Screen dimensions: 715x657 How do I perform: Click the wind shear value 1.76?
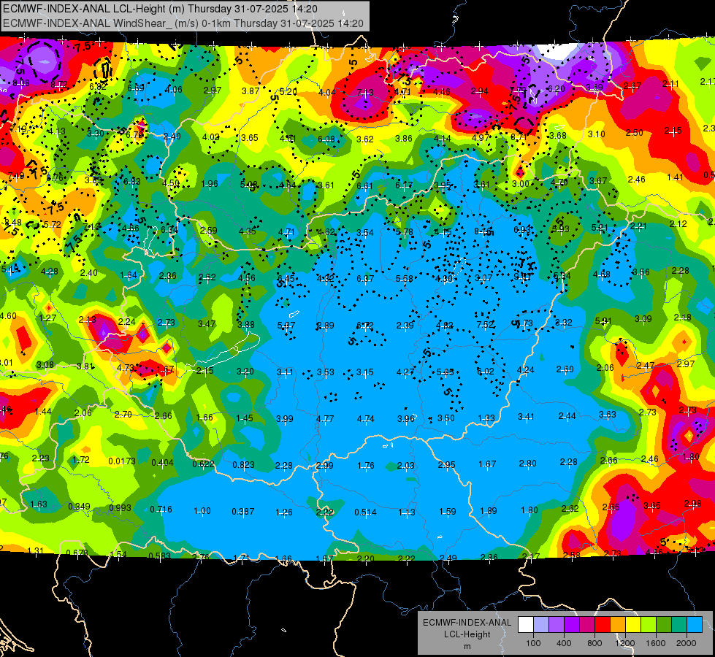pyautogui.click(x=366, y=466)
